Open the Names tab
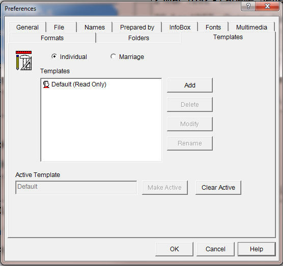 point(95,27)
